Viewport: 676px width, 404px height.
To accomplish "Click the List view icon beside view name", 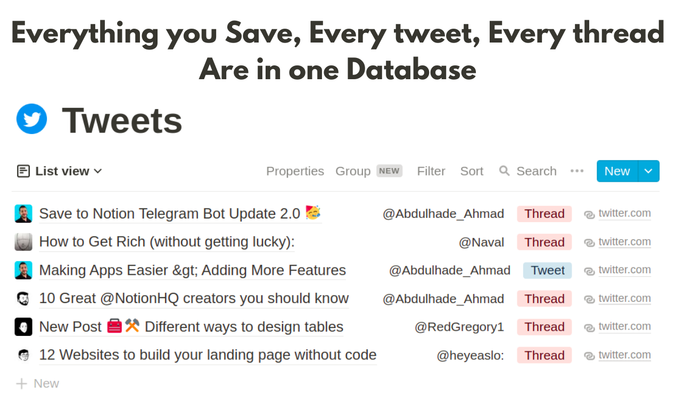I will pos(23,171).
